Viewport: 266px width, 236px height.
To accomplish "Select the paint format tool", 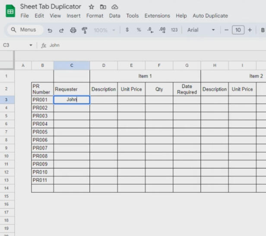I will point(85,30).
